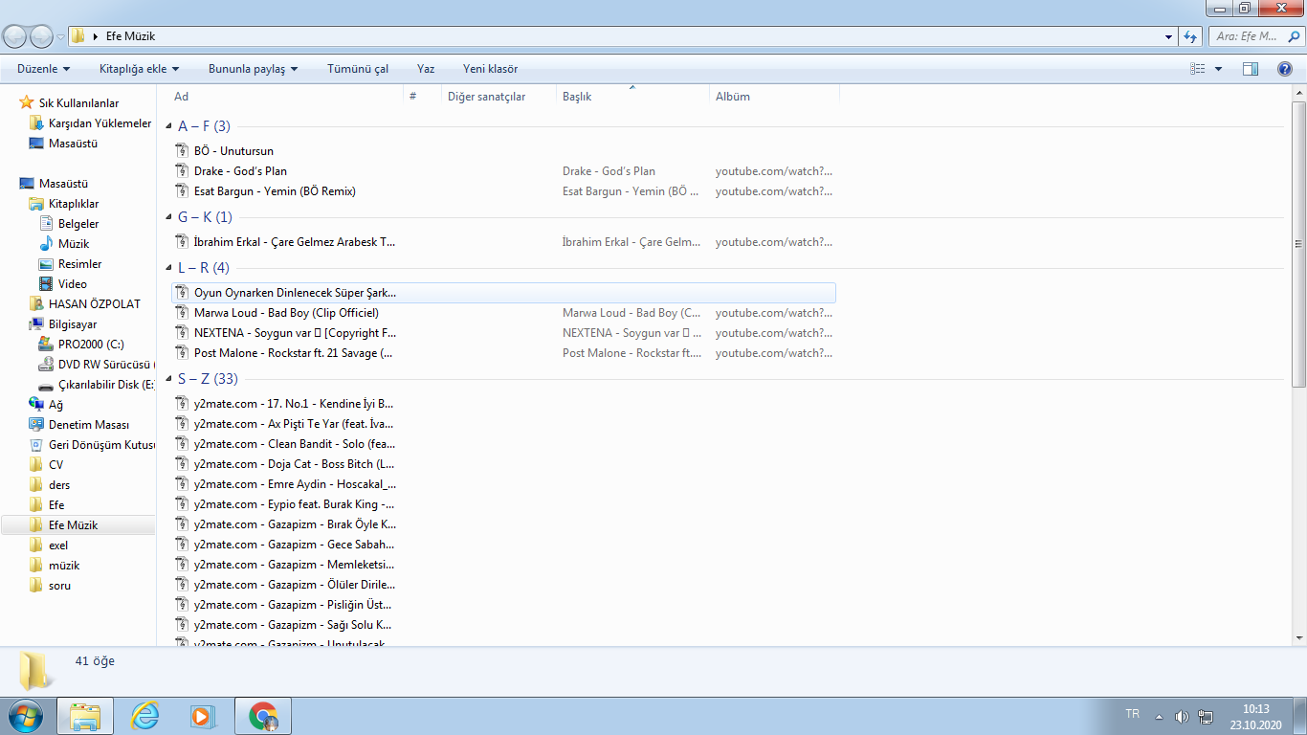The image size is (1307, 735).
Task: Sort by the # column header
Action: pos(423,97)
